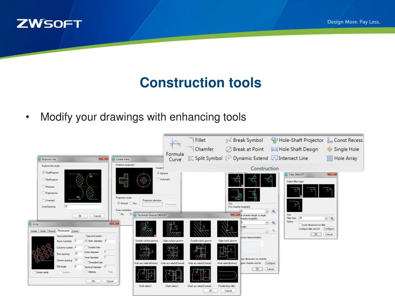The height and width of the screenshot is (296, 395).
Task: Select Hole rect reliefs(Central) groove
Action: (173, 252)
